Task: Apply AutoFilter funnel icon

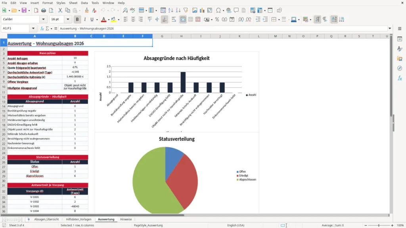Action: 186,10
